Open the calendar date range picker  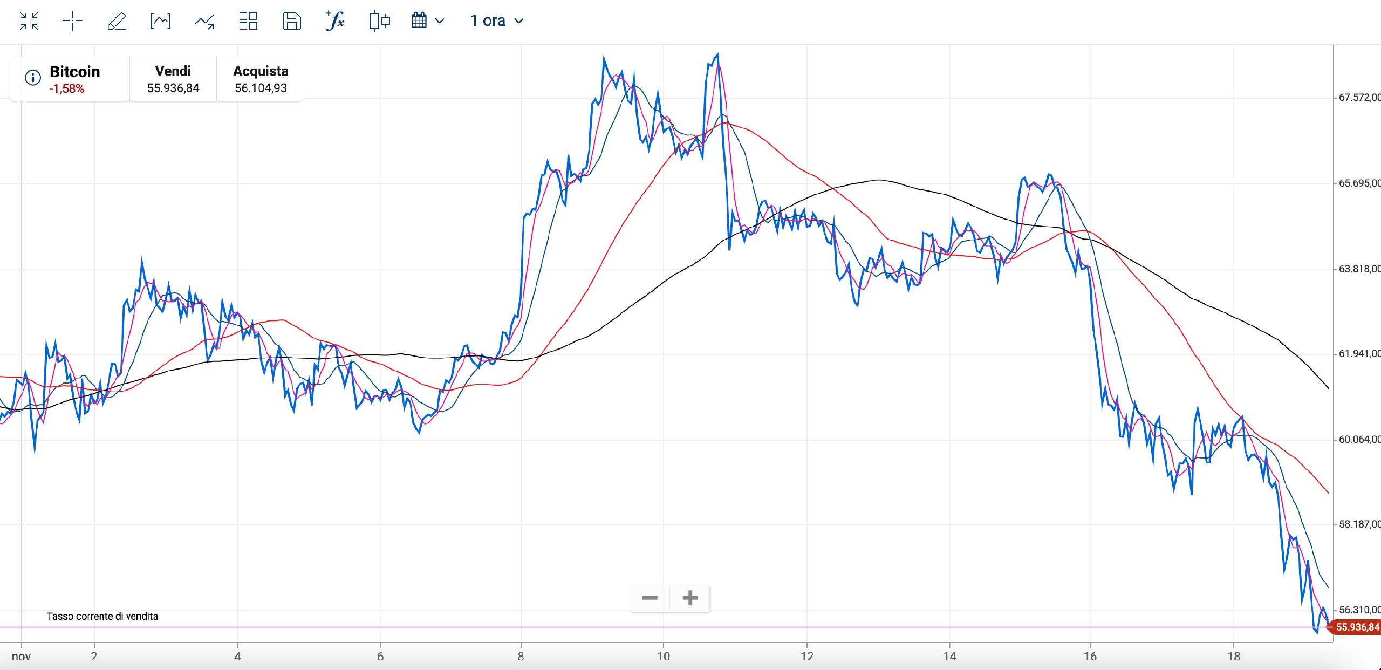tap(419, 20)
